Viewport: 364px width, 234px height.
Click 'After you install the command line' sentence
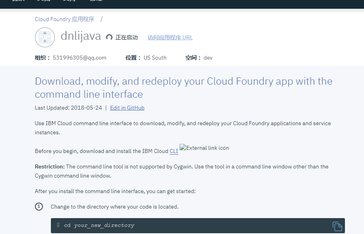pyautogui.click(x=115, y=191)
